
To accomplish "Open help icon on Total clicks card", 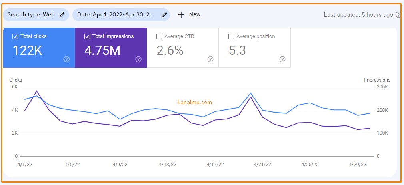I will 66,60.
